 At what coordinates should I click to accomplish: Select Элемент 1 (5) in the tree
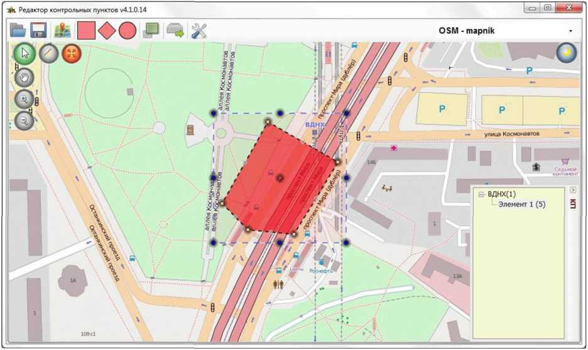tap(521, 204)
